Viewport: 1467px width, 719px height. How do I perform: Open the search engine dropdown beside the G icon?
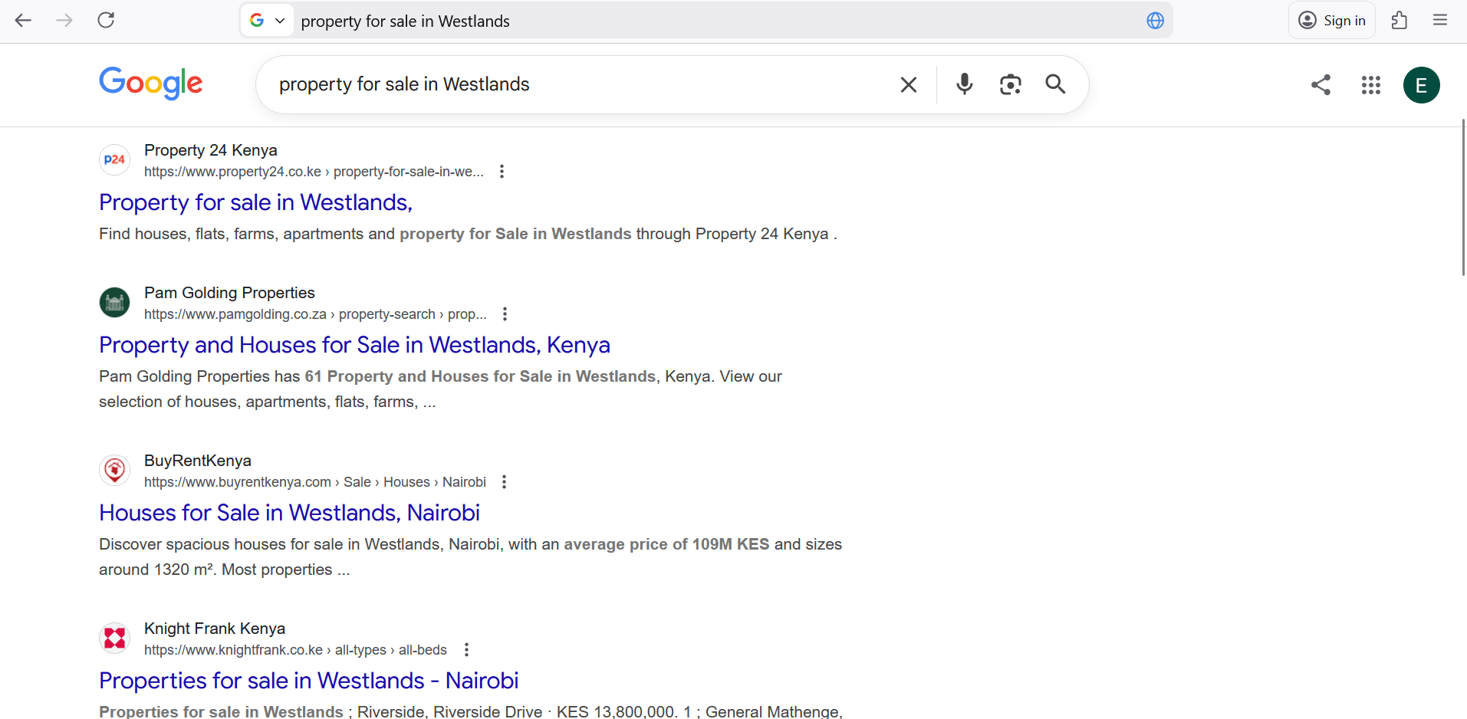pyautogui.click(x=280, y=21)
